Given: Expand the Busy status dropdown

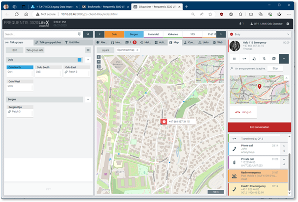Looking at the screenshot, I should (x=288, y=34).
